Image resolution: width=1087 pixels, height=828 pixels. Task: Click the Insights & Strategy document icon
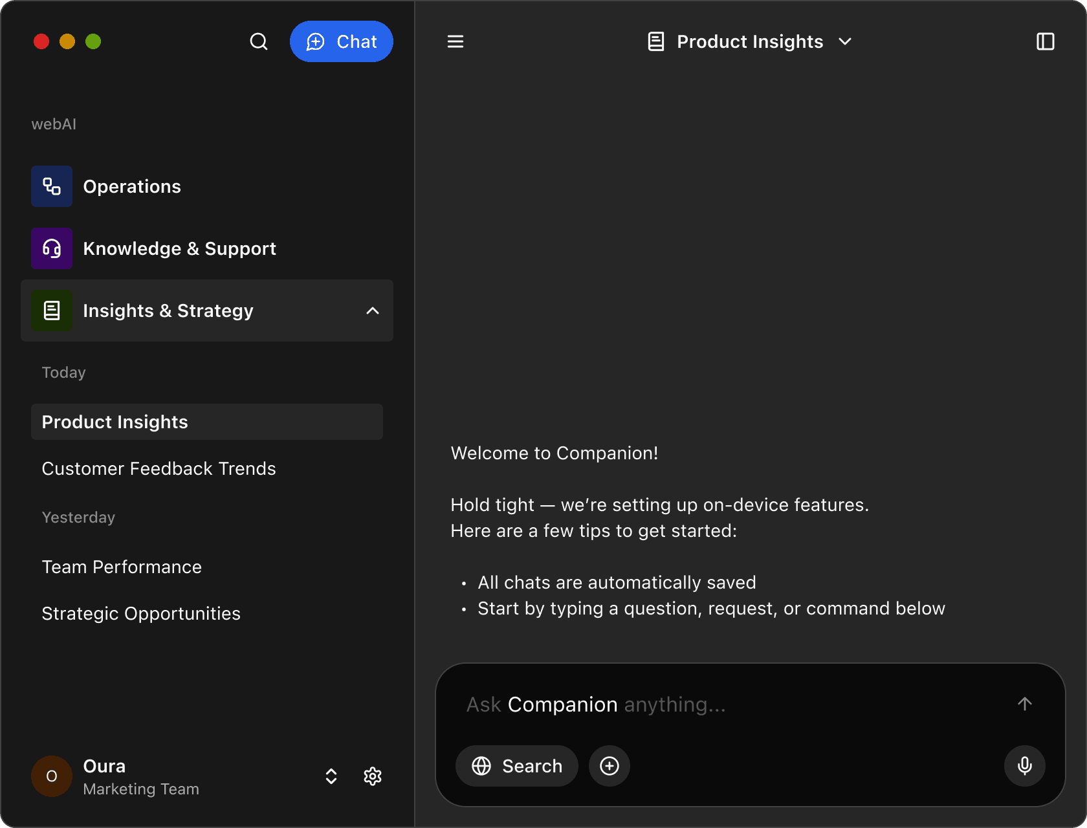pos(51,310)
